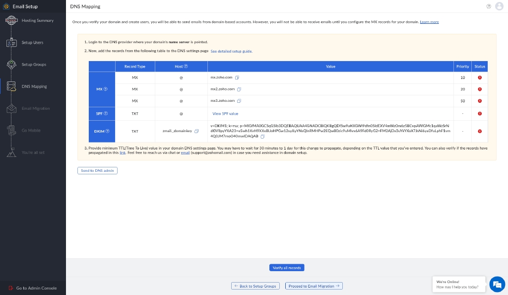The height and width of the screenshot is (295, 508).
Task: Click the Email Migration envelope icon
Action: click(x=11, y=108)
